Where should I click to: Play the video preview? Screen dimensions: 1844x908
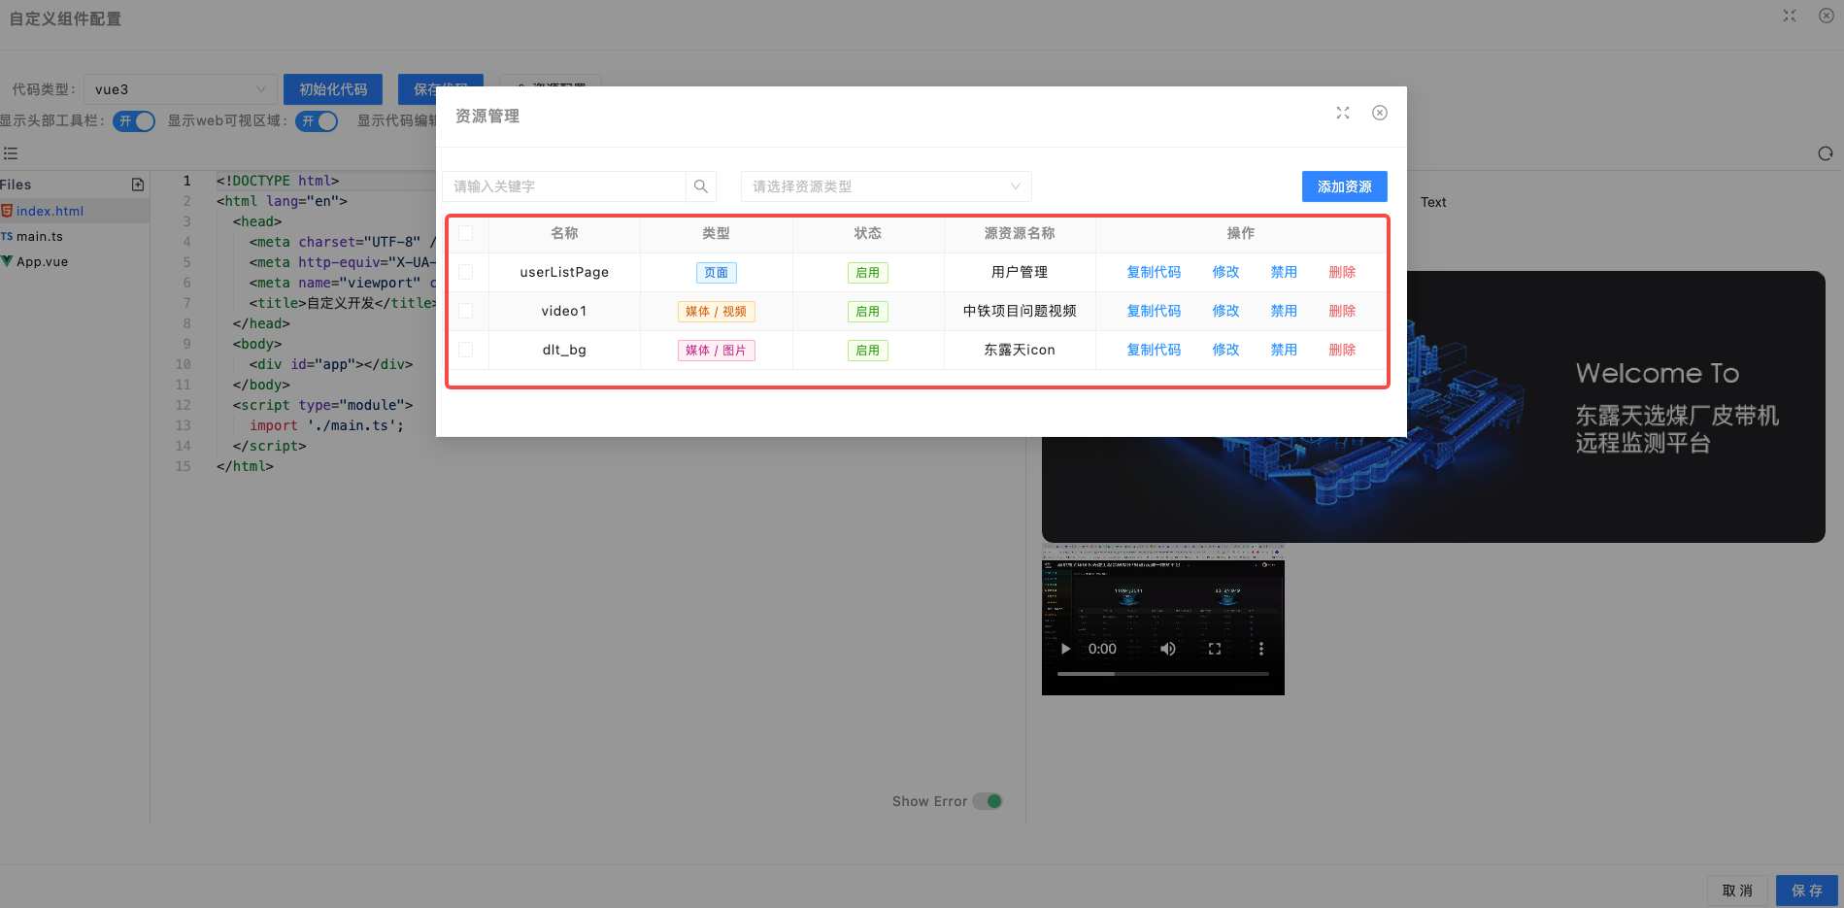1065,649
